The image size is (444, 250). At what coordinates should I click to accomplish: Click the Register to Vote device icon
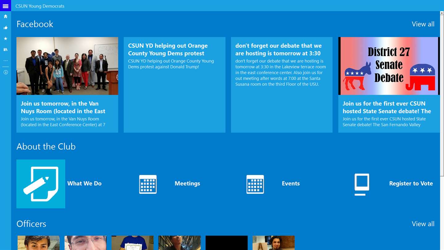(x=362, y=184)
